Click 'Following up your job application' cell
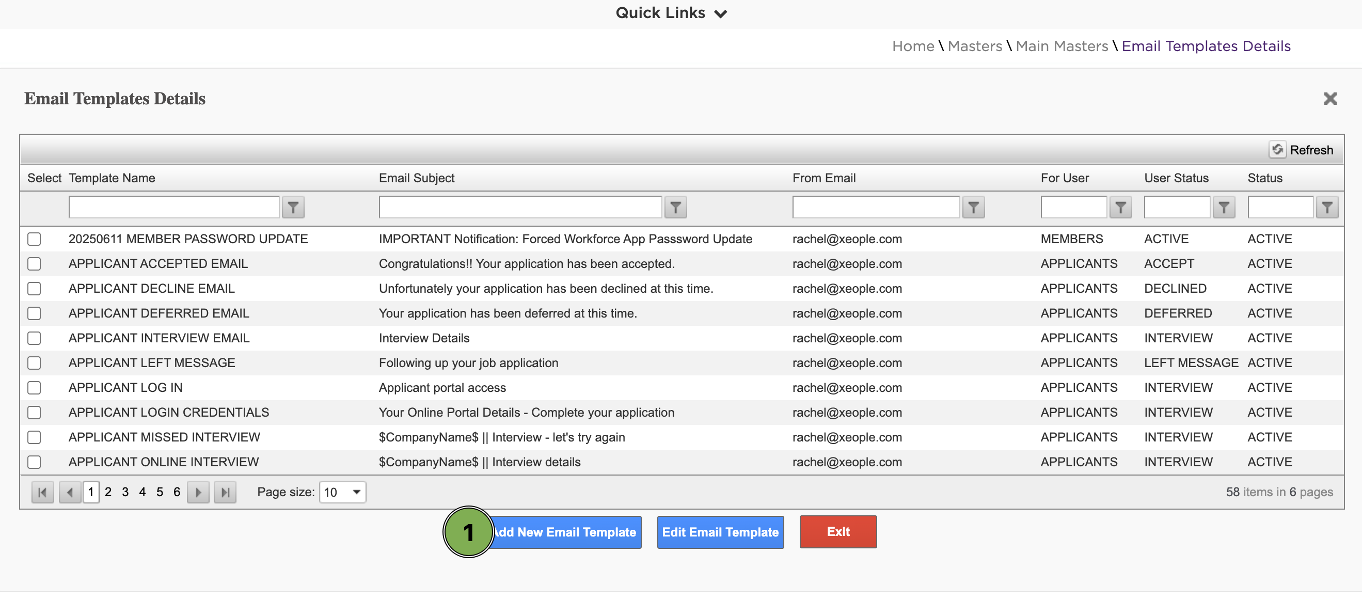1362x600 pixels. 468,363
